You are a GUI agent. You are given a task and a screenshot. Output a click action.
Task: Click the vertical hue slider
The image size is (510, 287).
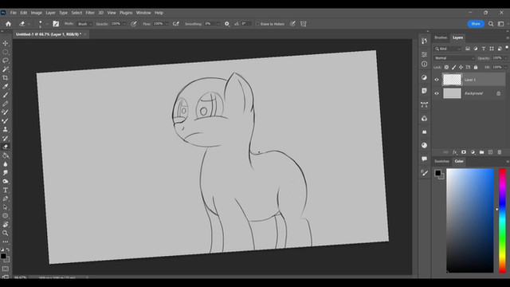click(503, 220)
